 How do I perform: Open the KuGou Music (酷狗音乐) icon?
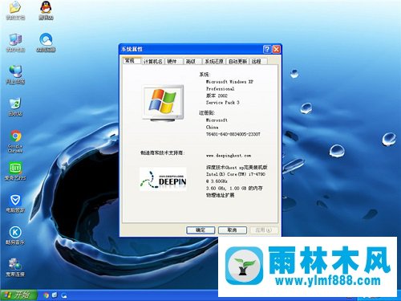(15, 235)
